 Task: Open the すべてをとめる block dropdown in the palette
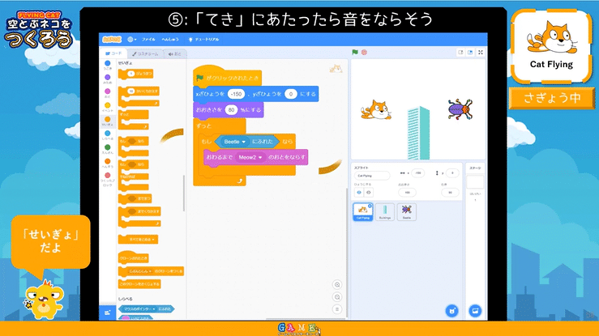[142, 240]
